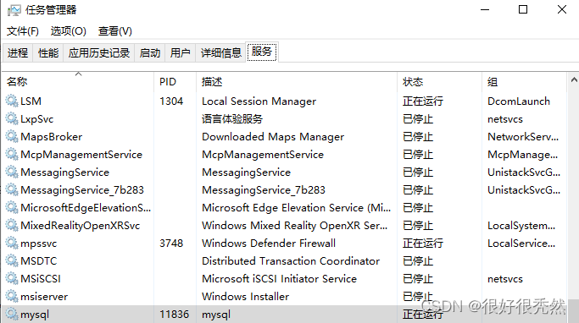The image size is (579, 323).
Task: Click the 已停止 status for MSDTC
Action: (x=418, y=261)
